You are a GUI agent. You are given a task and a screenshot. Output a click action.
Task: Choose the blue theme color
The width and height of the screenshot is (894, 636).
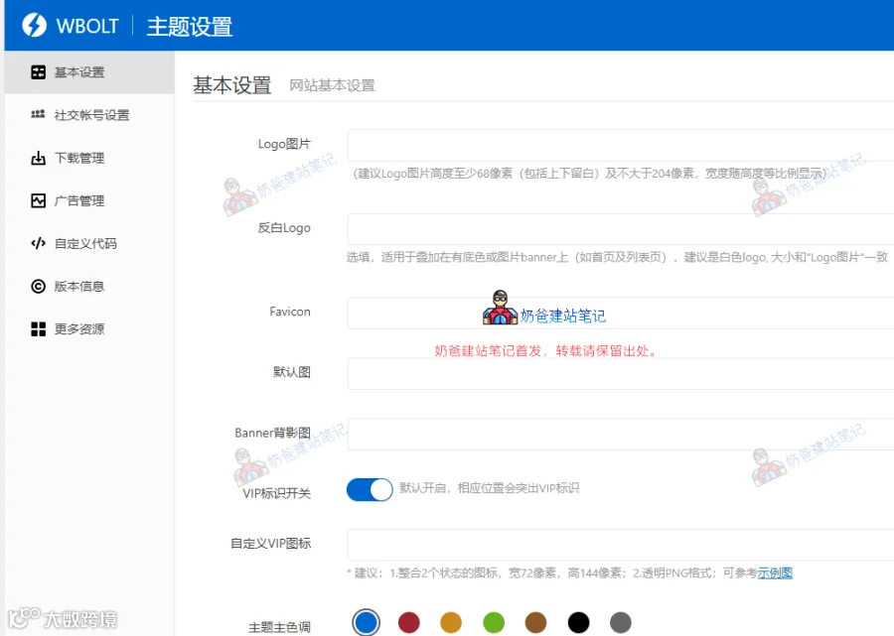[x=366, y=622]
